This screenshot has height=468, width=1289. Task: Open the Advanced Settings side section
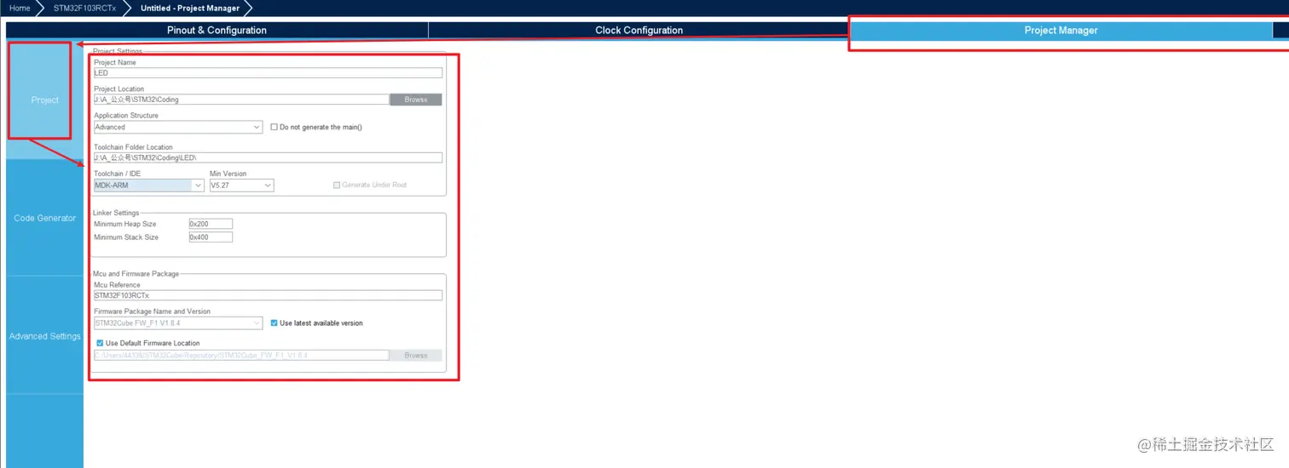[x=44, y=336]
